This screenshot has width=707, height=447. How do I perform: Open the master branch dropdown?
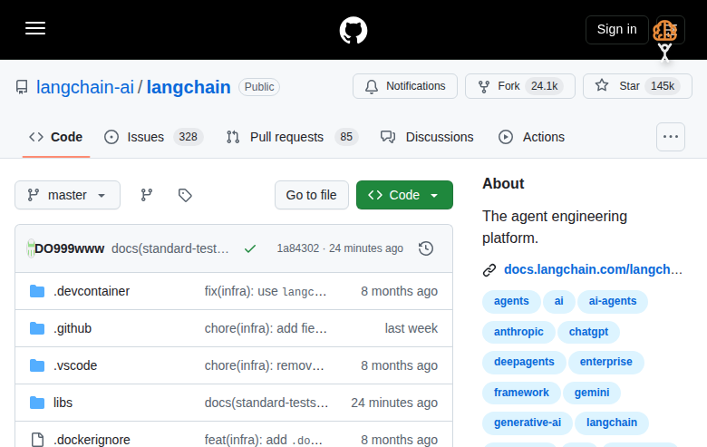[68, 195]
